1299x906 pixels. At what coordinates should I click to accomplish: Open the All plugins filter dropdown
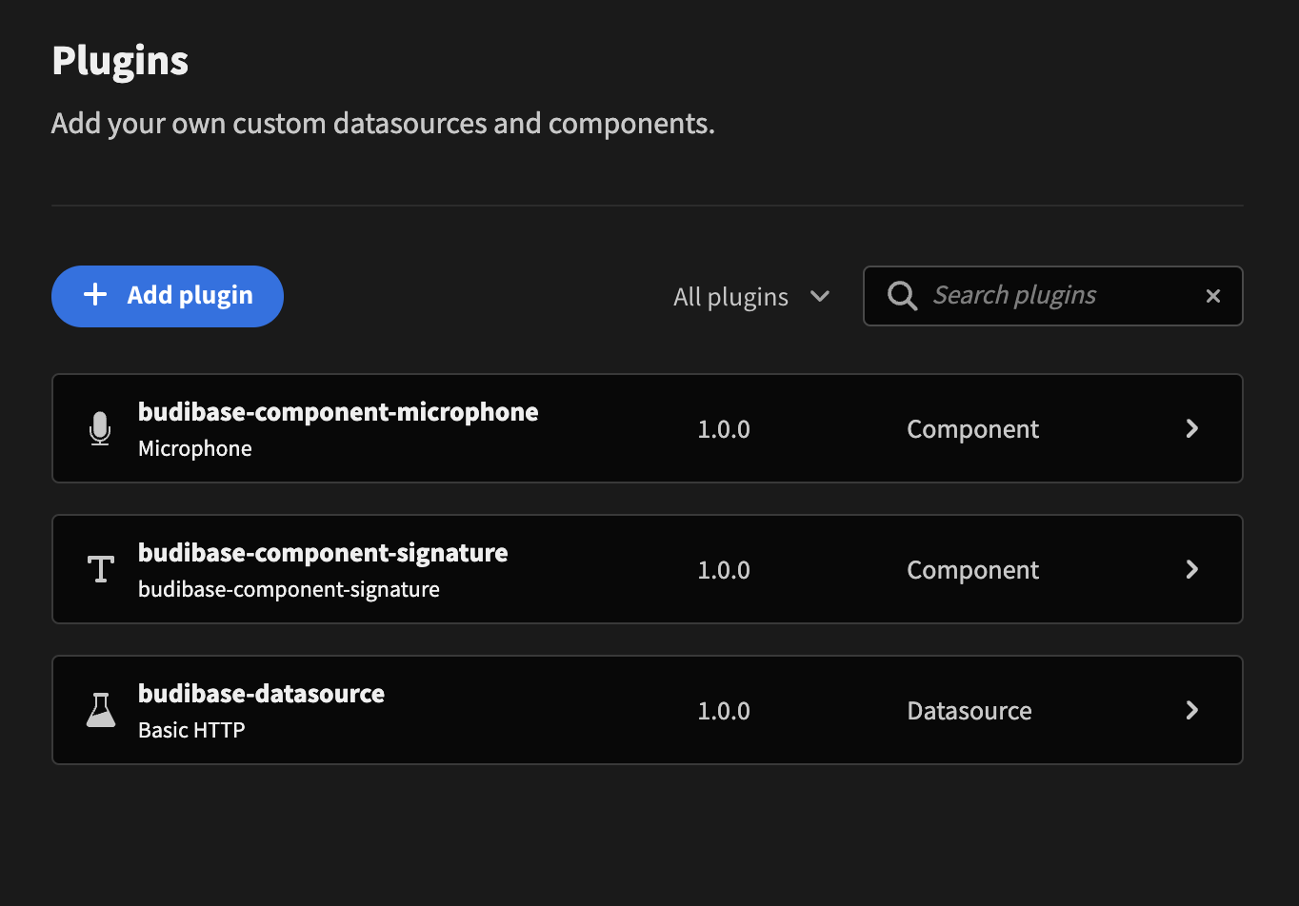point(751,297)
